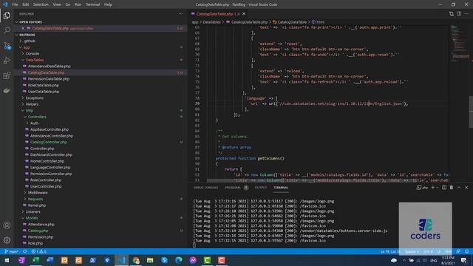The width and height of the screenshot is (473, 266).
Task: Switch to the Output tab
Action: (261, 188)
